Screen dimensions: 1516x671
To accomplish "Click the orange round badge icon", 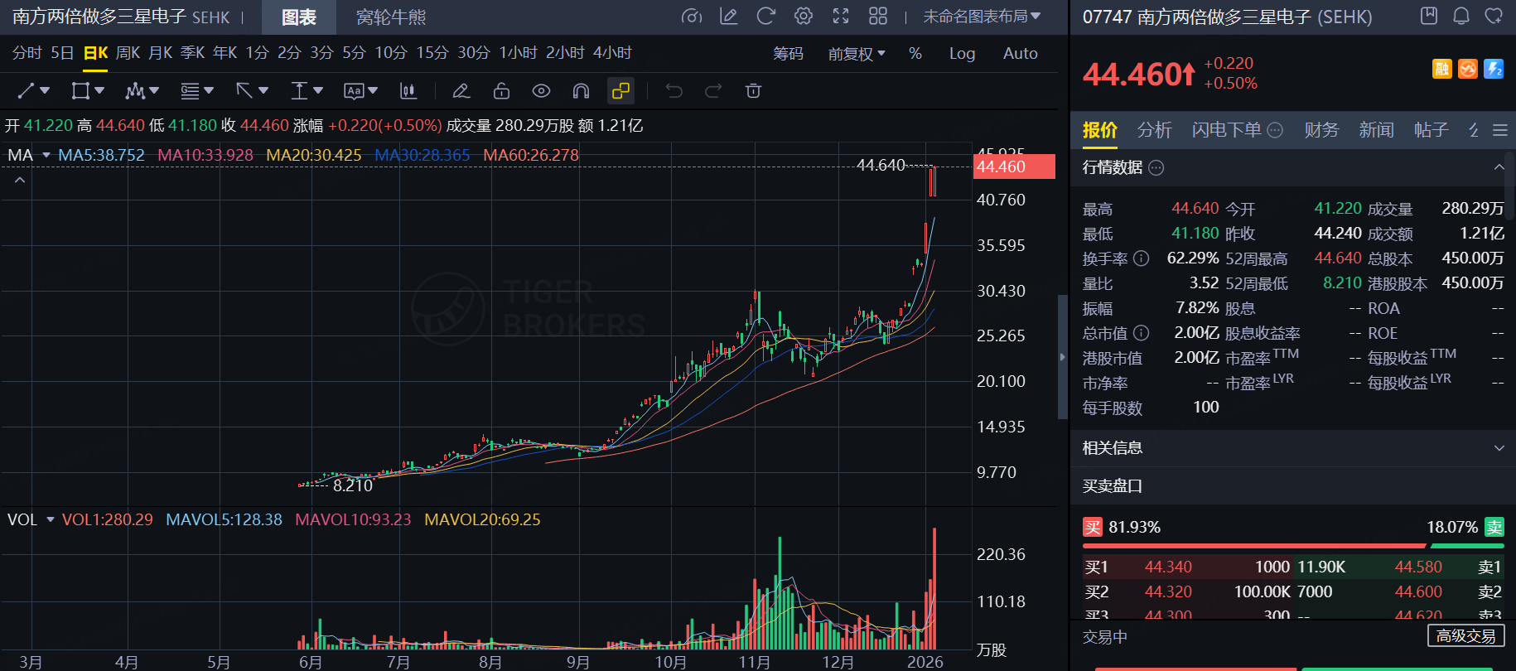I will click(1468, 69).
